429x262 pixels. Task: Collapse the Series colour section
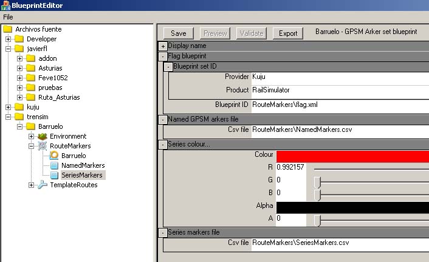[x=163, y=145]
